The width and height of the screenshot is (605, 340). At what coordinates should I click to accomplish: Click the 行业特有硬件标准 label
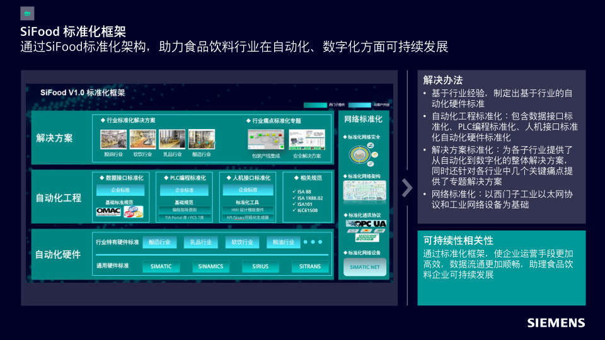coord(117,242)
